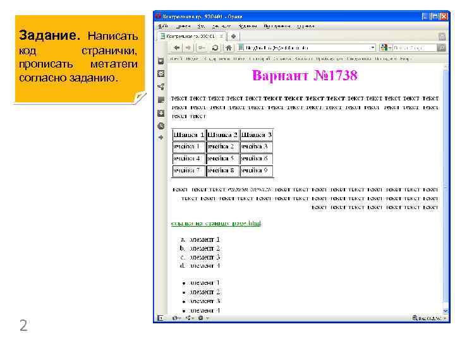
Task: Expand the address bar history dropdown
Action: click(x=373, y=47)
